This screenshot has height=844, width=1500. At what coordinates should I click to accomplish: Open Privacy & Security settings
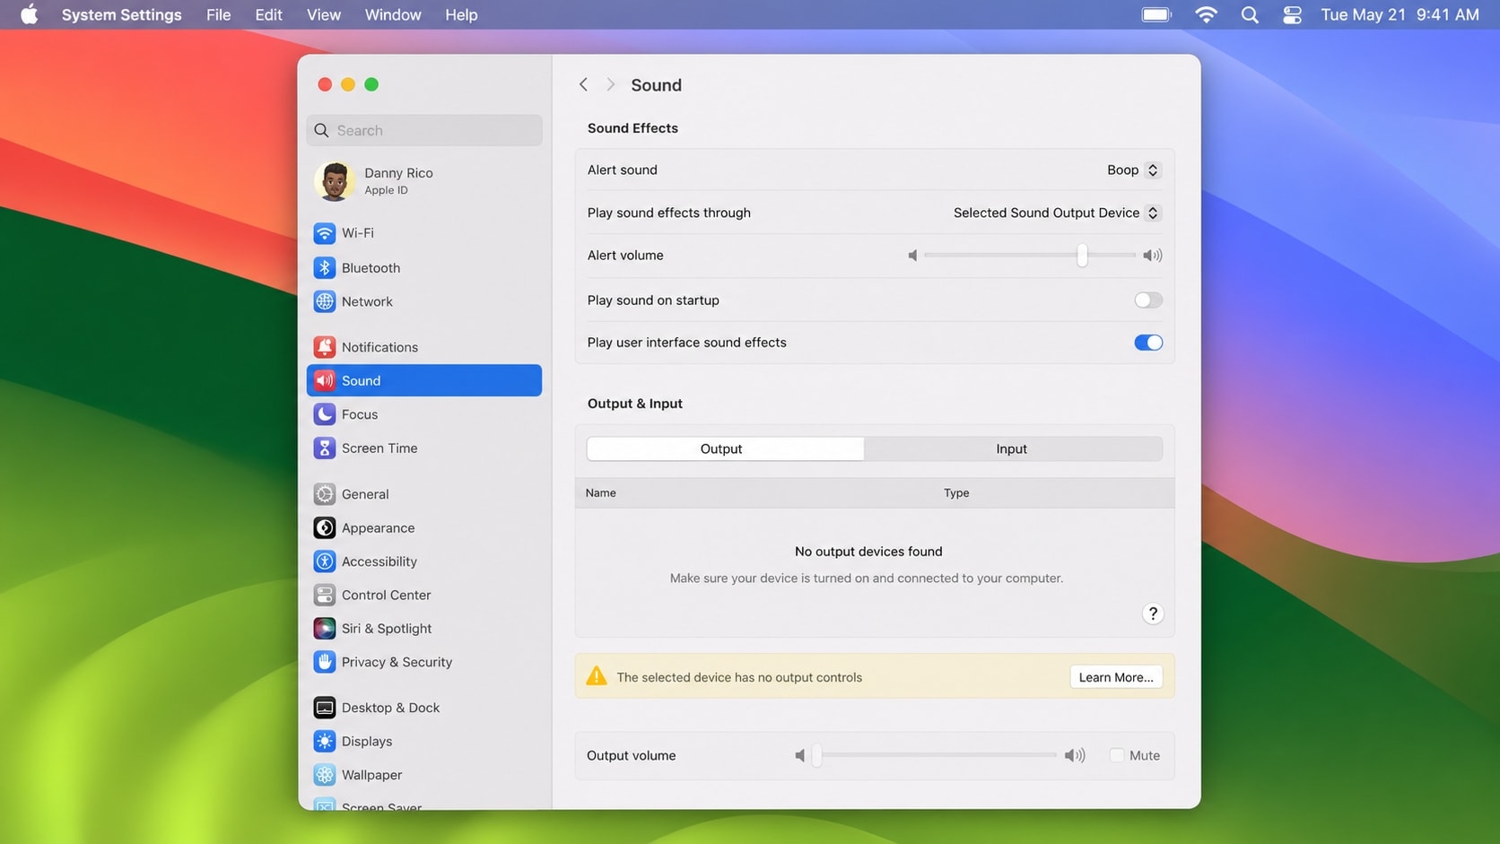tap(423, 662)
